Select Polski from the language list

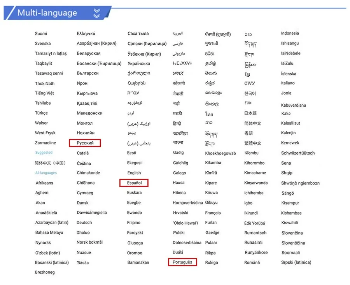coord(178,232)
